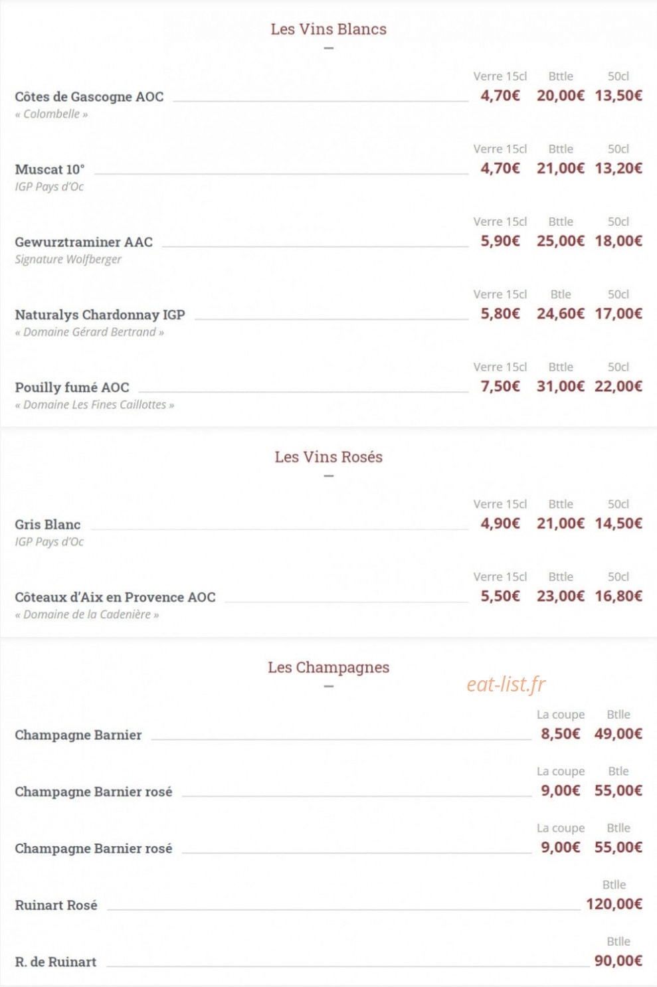Select Côtes de Gascogne AOC wine
This screenshot has height=987, width=657.
(x=89, y=97)
